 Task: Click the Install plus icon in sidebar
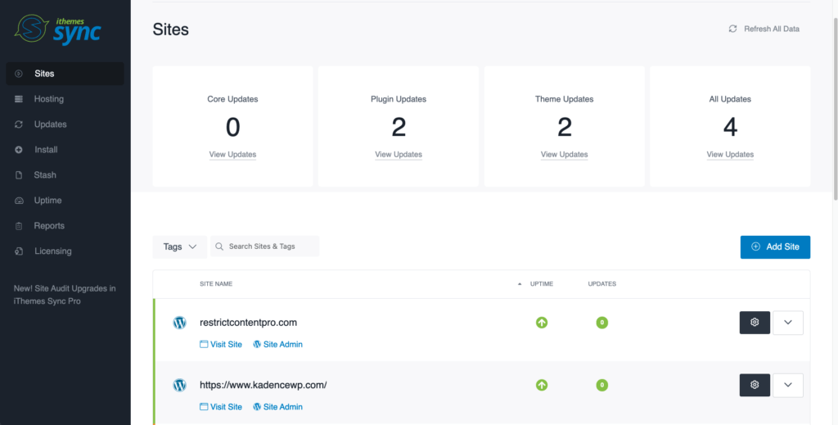coord(19,150)
